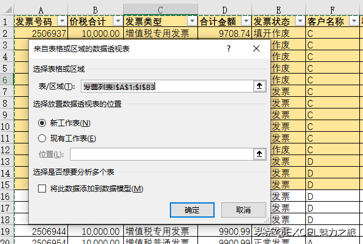Confirm with the 确定 button
This screenshot has height=244, width=363.
pos(192,210)
